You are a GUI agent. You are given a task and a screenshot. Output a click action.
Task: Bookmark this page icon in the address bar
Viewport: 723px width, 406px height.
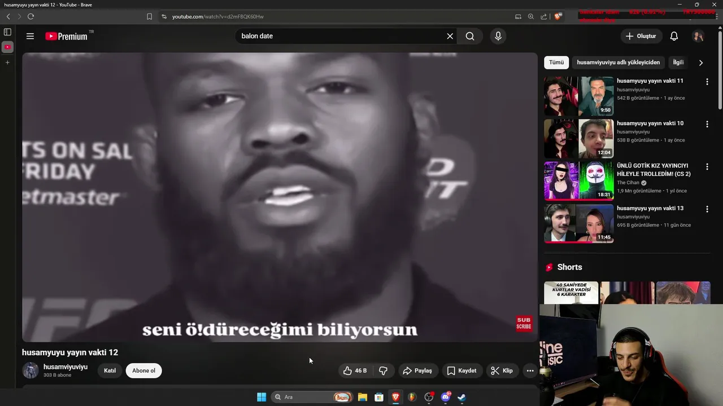(149, 16)
